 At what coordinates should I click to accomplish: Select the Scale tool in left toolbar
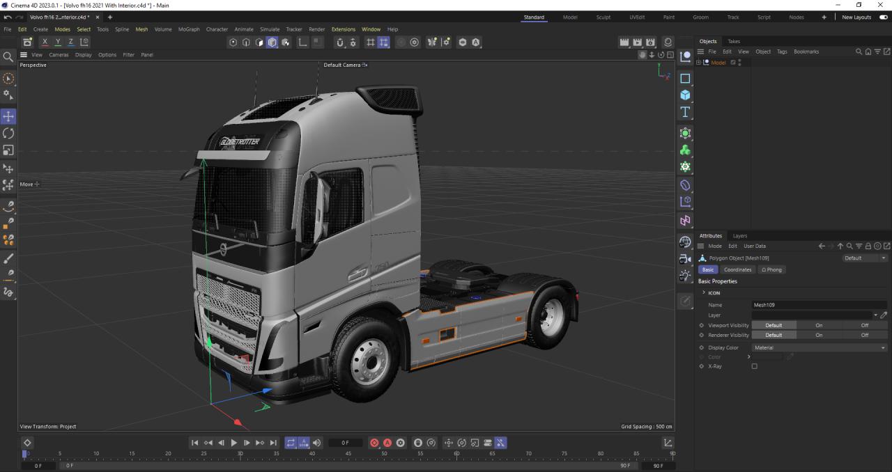tap(9, 150)
